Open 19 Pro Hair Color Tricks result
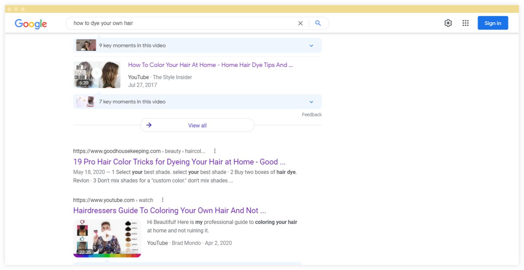This screenshot has width=524, height=270. 180,162
